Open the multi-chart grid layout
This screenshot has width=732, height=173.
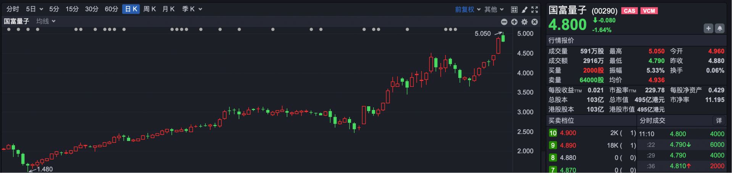click(x=514, y=10)
